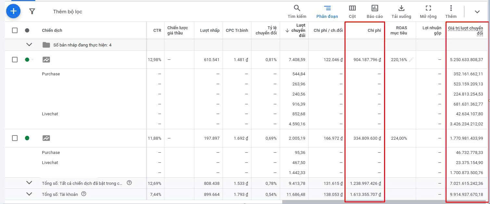Edit target ROAS 220,16% pencil icon

pyautogui.click(x=411, y=59)
